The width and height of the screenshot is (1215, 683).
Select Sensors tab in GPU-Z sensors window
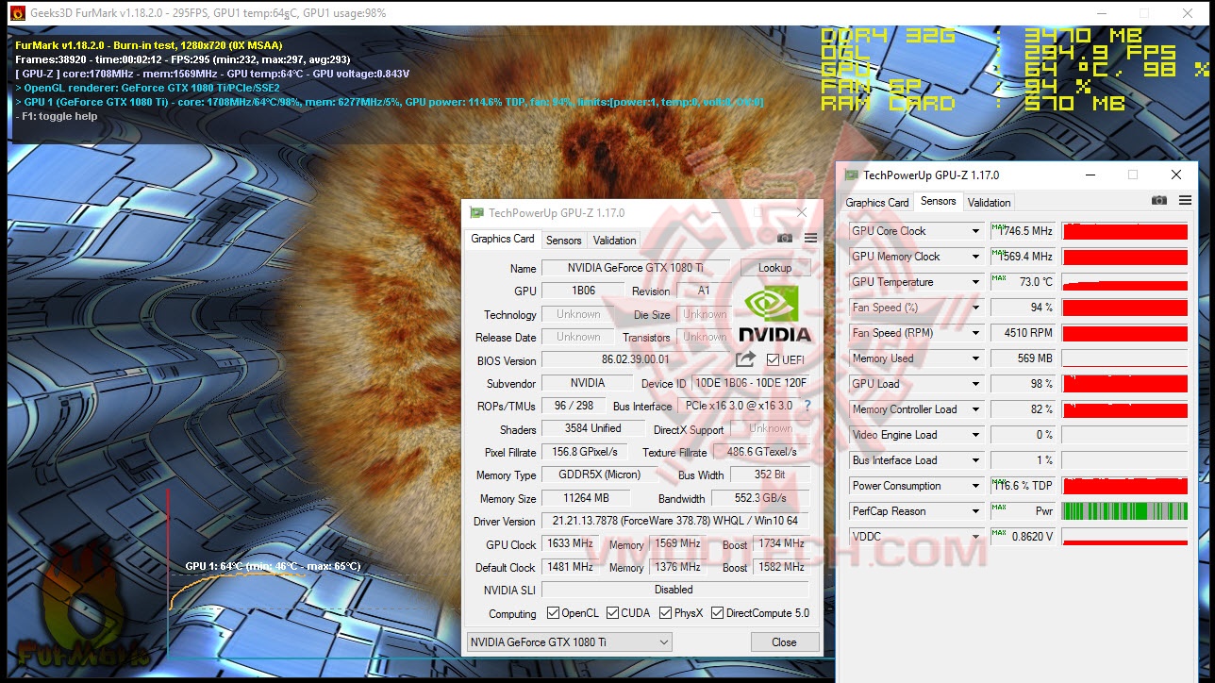(x=938, y=201)
